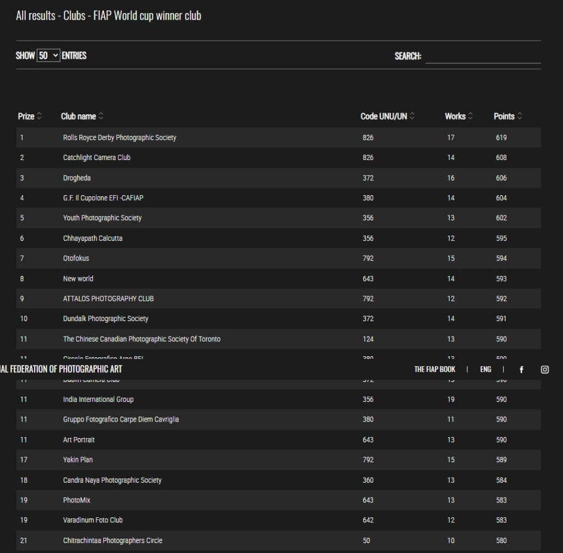Sort by Code UNU/UN column arrows
Image resolution: width=563 pixels, height=553 pixels.
tap(412, 117)
